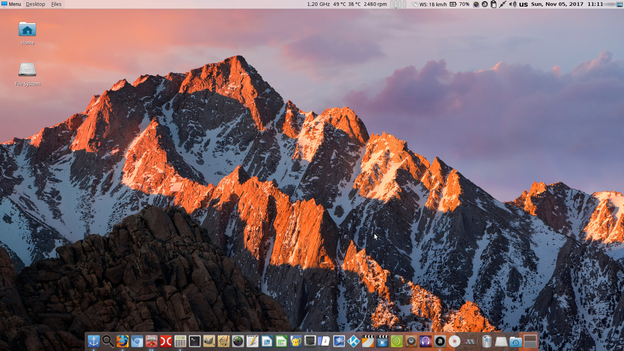Image resolution: width=624 pixels, height=351 pixels.
Task: Launch the Calculator from the dock
Action: pos(180,342)
